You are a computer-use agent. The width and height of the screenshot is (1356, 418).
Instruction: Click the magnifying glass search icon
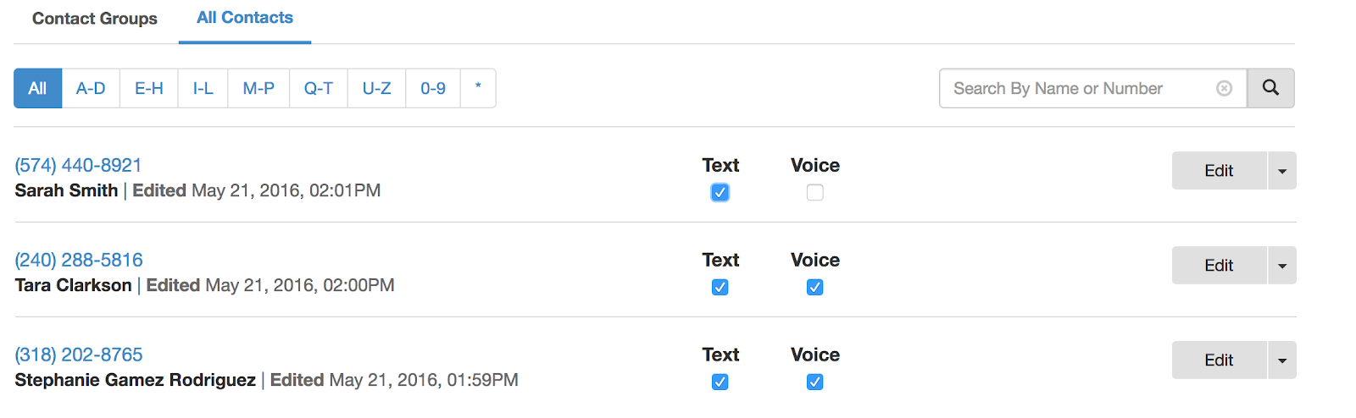pyautogui.click(x=1270, y=88)
